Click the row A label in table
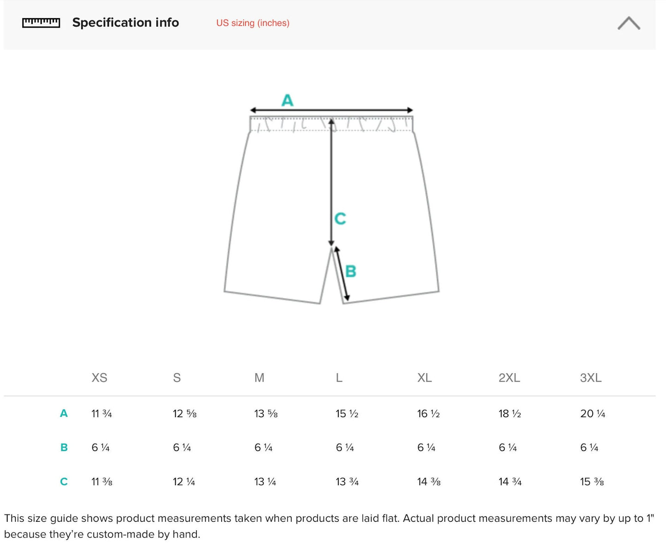This screenshot has width=666, height=549. 64,413
